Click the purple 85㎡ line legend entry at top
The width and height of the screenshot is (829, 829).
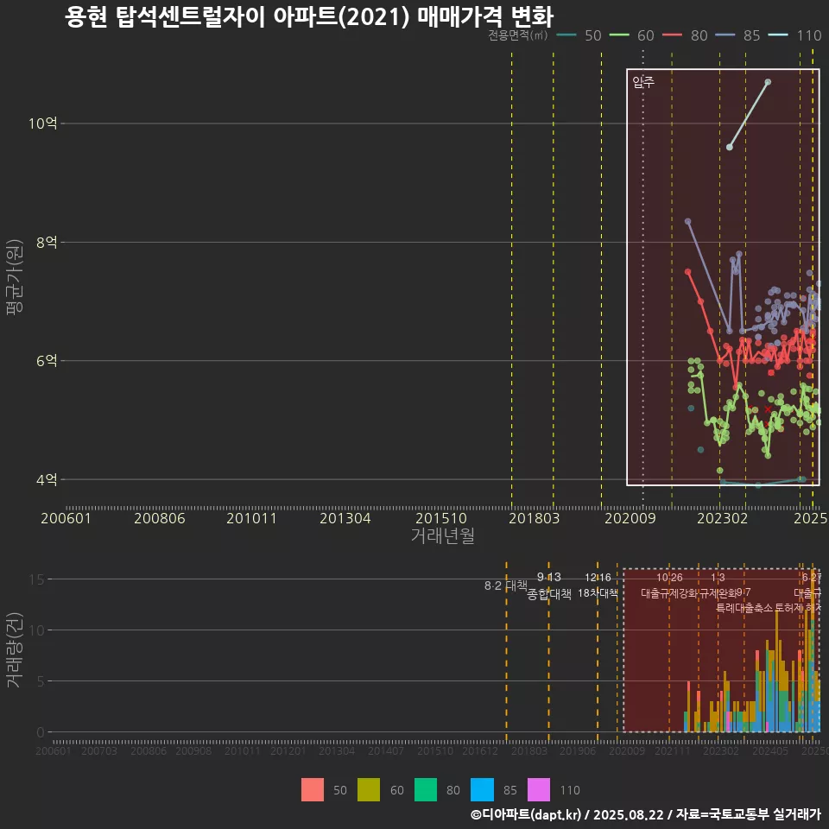(738, 35)
